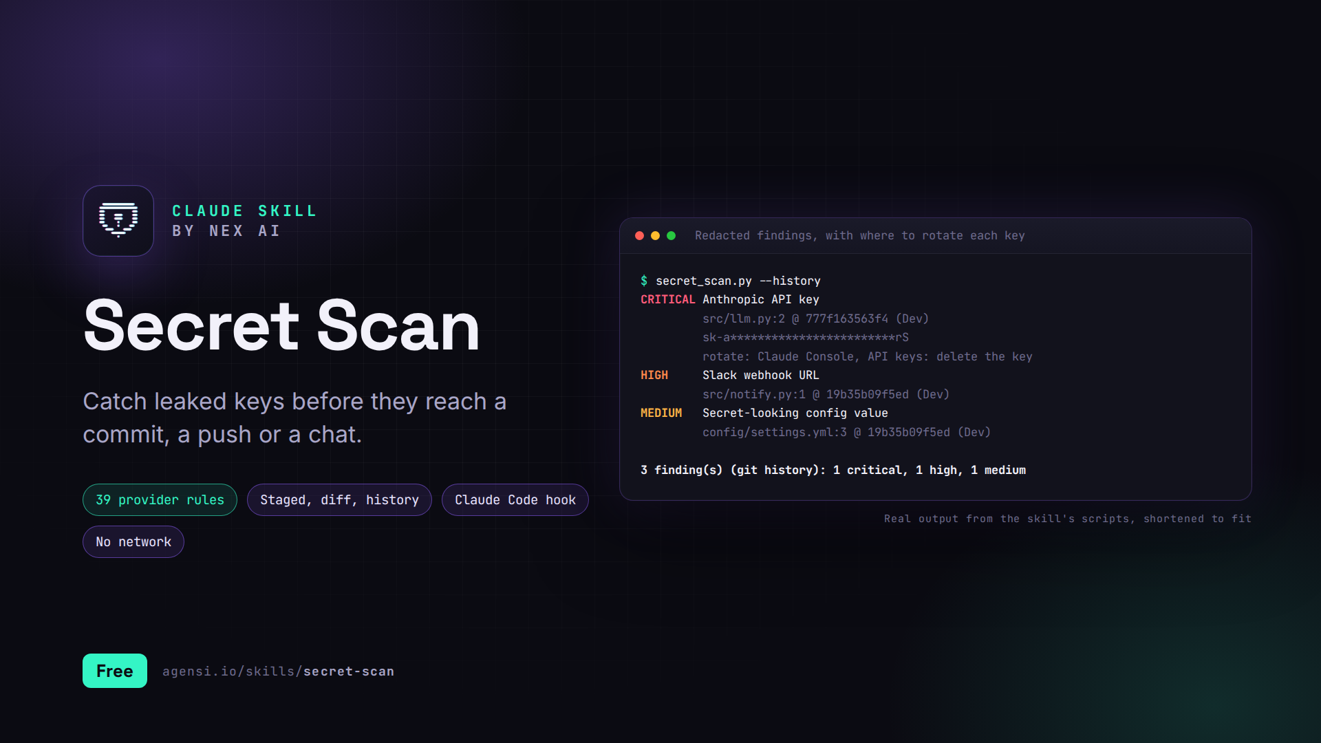Viewport: 1321px width, 743px height.
Task: Open the agensi.io/skills/secret-scan link
Action: (x=278, y=671)
